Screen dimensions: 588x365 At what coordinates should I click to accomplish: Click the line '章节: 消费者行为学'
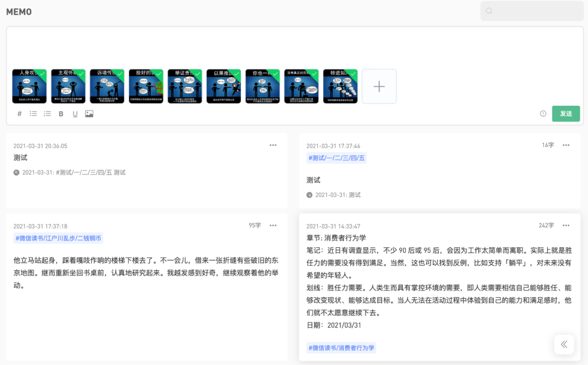pyautogui.click(x=336, y=238)
